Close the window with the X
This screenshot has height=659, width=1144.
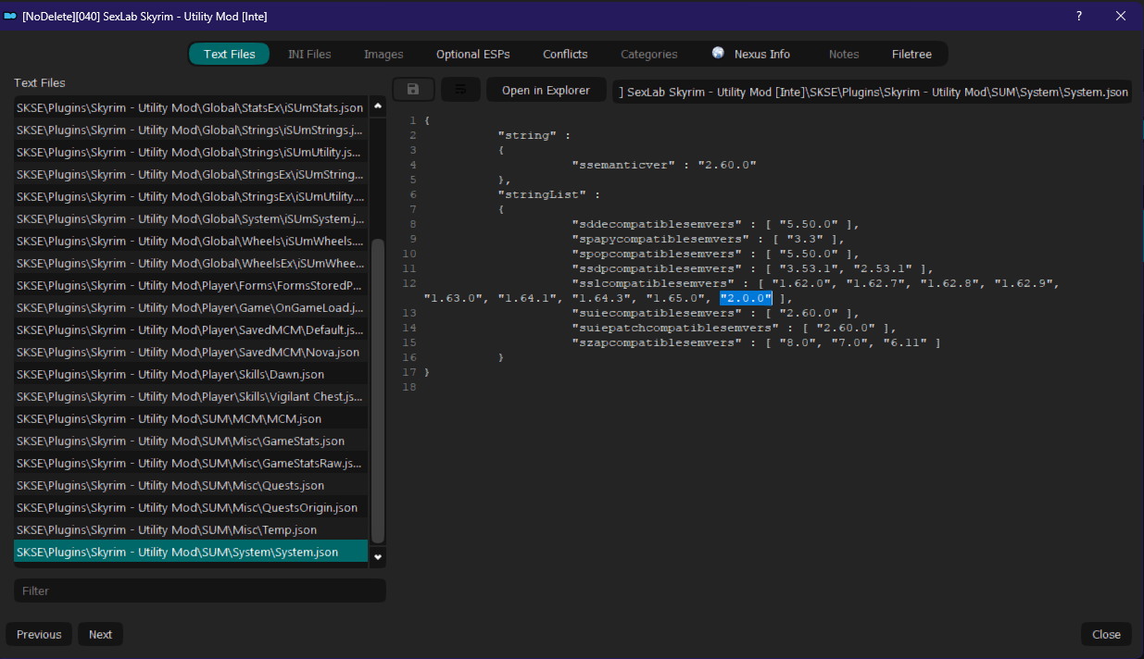[1121, 16]
